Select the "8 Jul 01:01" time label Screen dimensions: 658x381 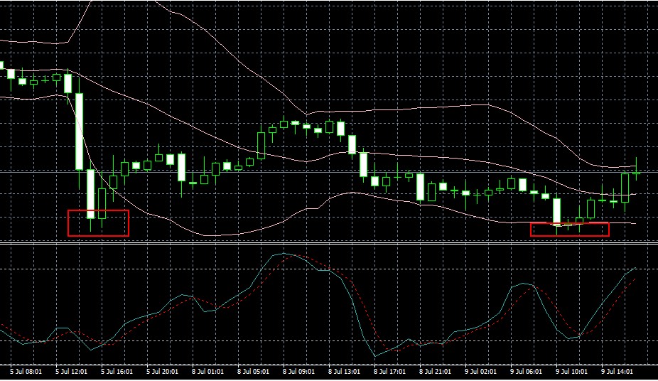point(207,371)
